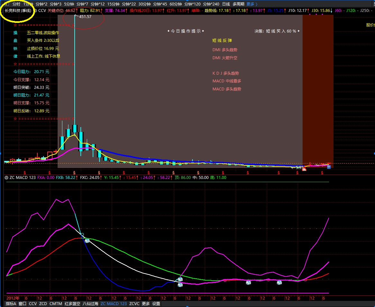Image resolution: width=375 pixels, height=307 pixels.
Task: Select the 分钟*22 period
Action: pyautogui.click(x=129, y=4)
